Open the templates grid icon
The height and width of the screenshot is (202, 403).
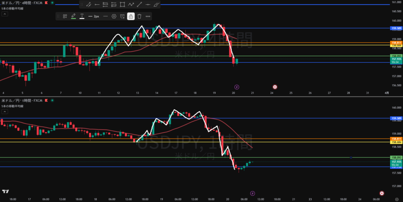[x=65, y=16]
